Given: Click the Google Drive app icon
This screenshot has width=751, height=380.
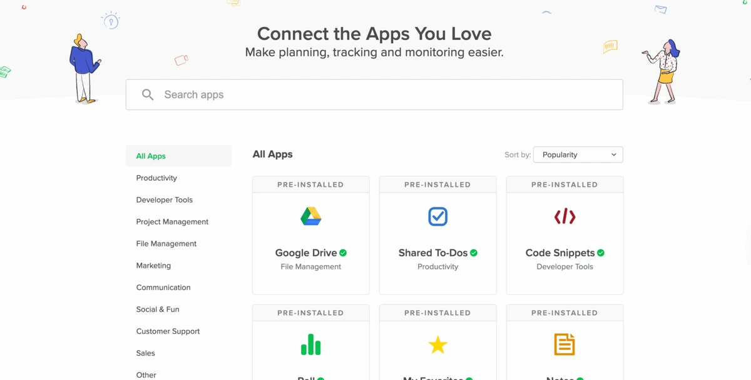Looking at the screenshot, I should click(310, 216).
